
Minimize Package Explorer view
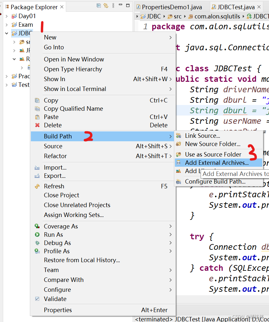(121, 5)
